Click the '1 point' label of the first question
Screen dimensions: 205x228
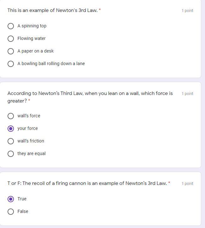187,11
